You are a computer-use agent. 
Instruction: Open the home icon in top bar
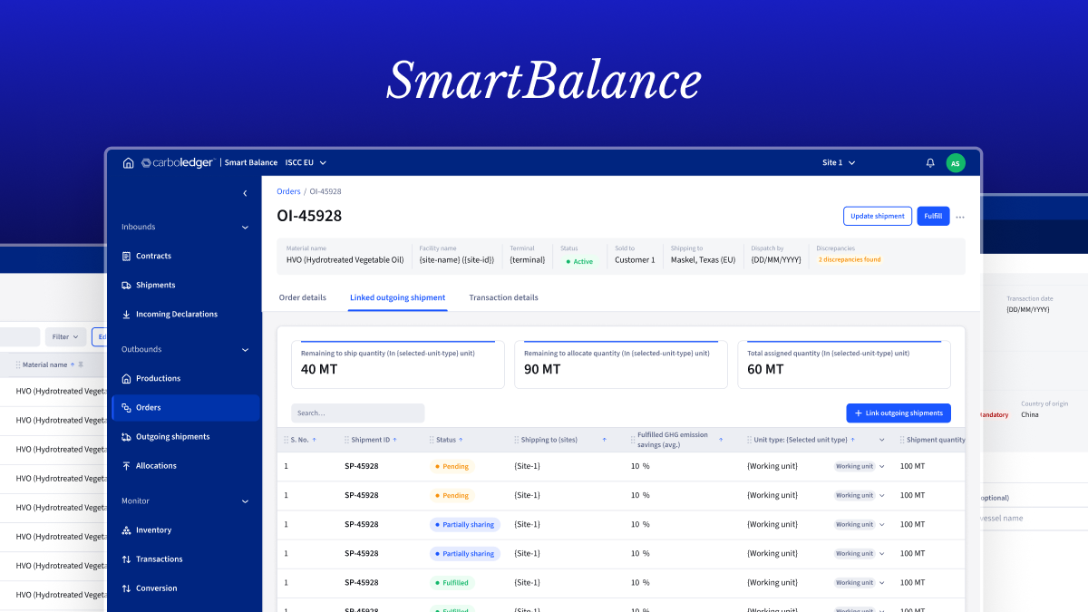(128, 163)
